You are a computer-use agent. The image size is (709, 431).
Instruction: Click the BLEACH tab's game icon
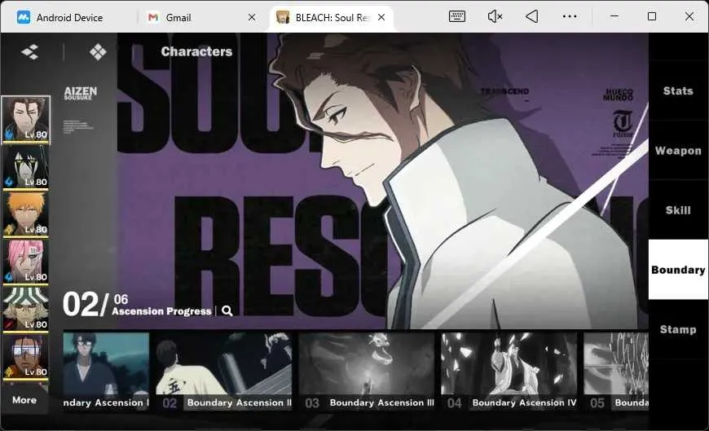coord(283,17)
